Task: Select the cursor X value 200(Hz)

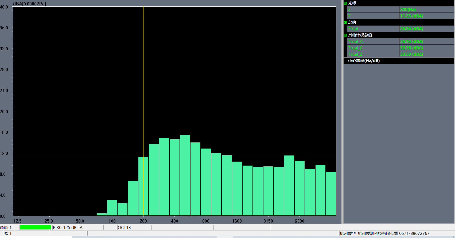Action: click(x=426, y=10)
